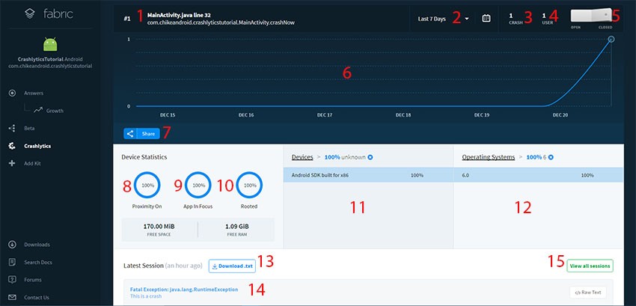The width and height of the screenshot is (636, 306).
Task: Click the Contact Us envelope icon
Action: [x=12, y=298]
